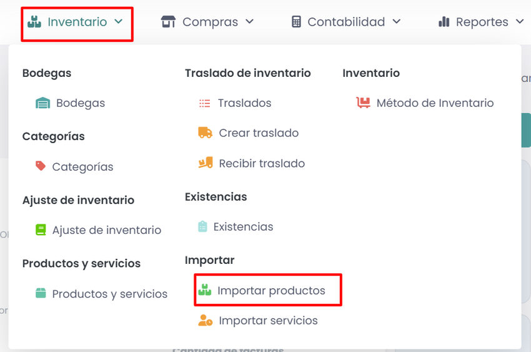The width and height of the screenshot is (531, 352).
Task: Open Método de Inventario link
Action: [x=435, y=103]
